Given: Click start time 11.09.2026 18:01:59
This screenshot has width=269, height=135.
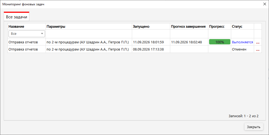Looking at the screenshot, I should [148, 42].
